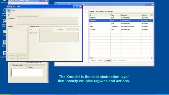The image size is (169, 95).
Task: Click the Element Detail Description area
Action: coord(59,37)
